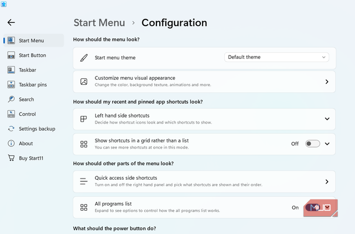The image size is (355, 234).
Task: Click the picture icon beside Customize menu visual appearance
Action: [84, 82]
